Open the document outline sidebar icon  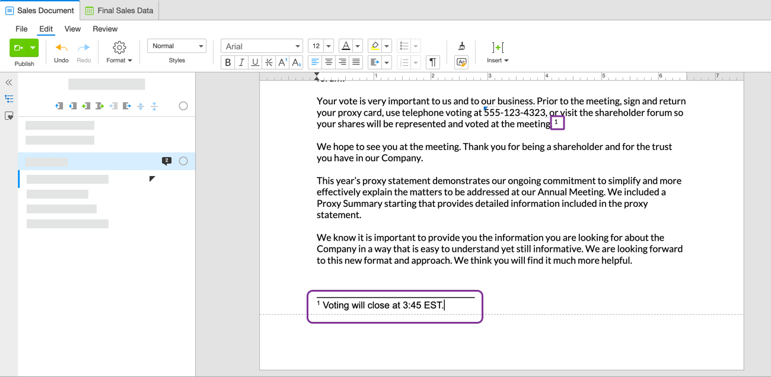click(9, 98)
